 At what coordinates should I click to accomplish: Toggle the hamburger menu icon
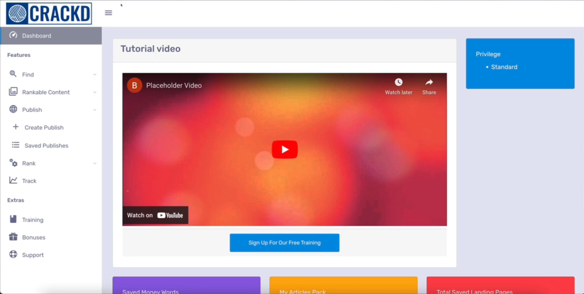(108, 13)
